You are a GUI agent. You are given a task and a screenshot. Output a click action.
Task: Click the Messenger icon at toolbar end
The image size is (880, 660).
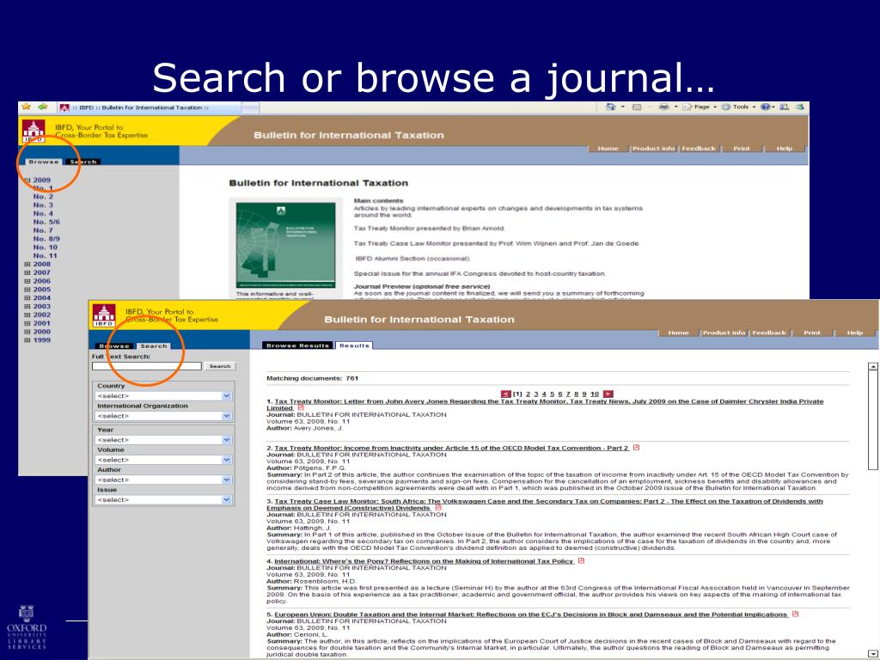click(x=799, y=107)
